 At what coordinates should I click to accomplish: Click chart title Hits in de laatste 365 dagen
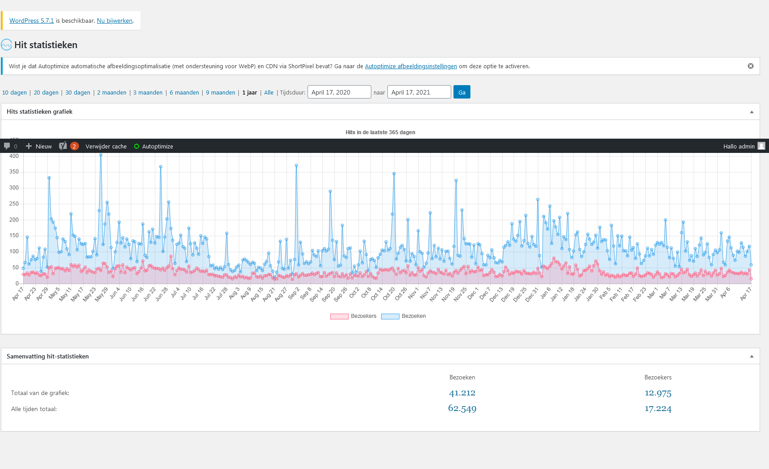point(380,132)
